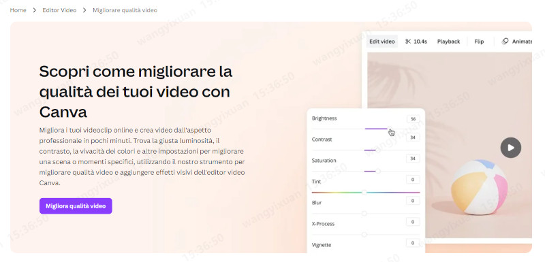
Task: Click the Saturation slider handle
Action: [378, 171]
